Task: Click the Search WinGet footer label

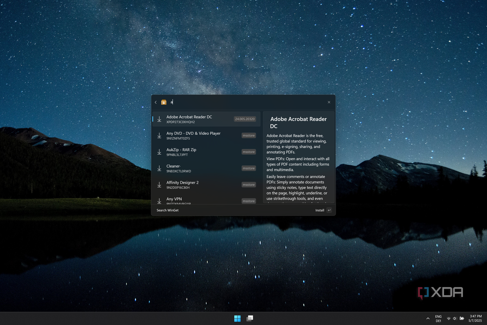Action: click(x=168, y=210)
